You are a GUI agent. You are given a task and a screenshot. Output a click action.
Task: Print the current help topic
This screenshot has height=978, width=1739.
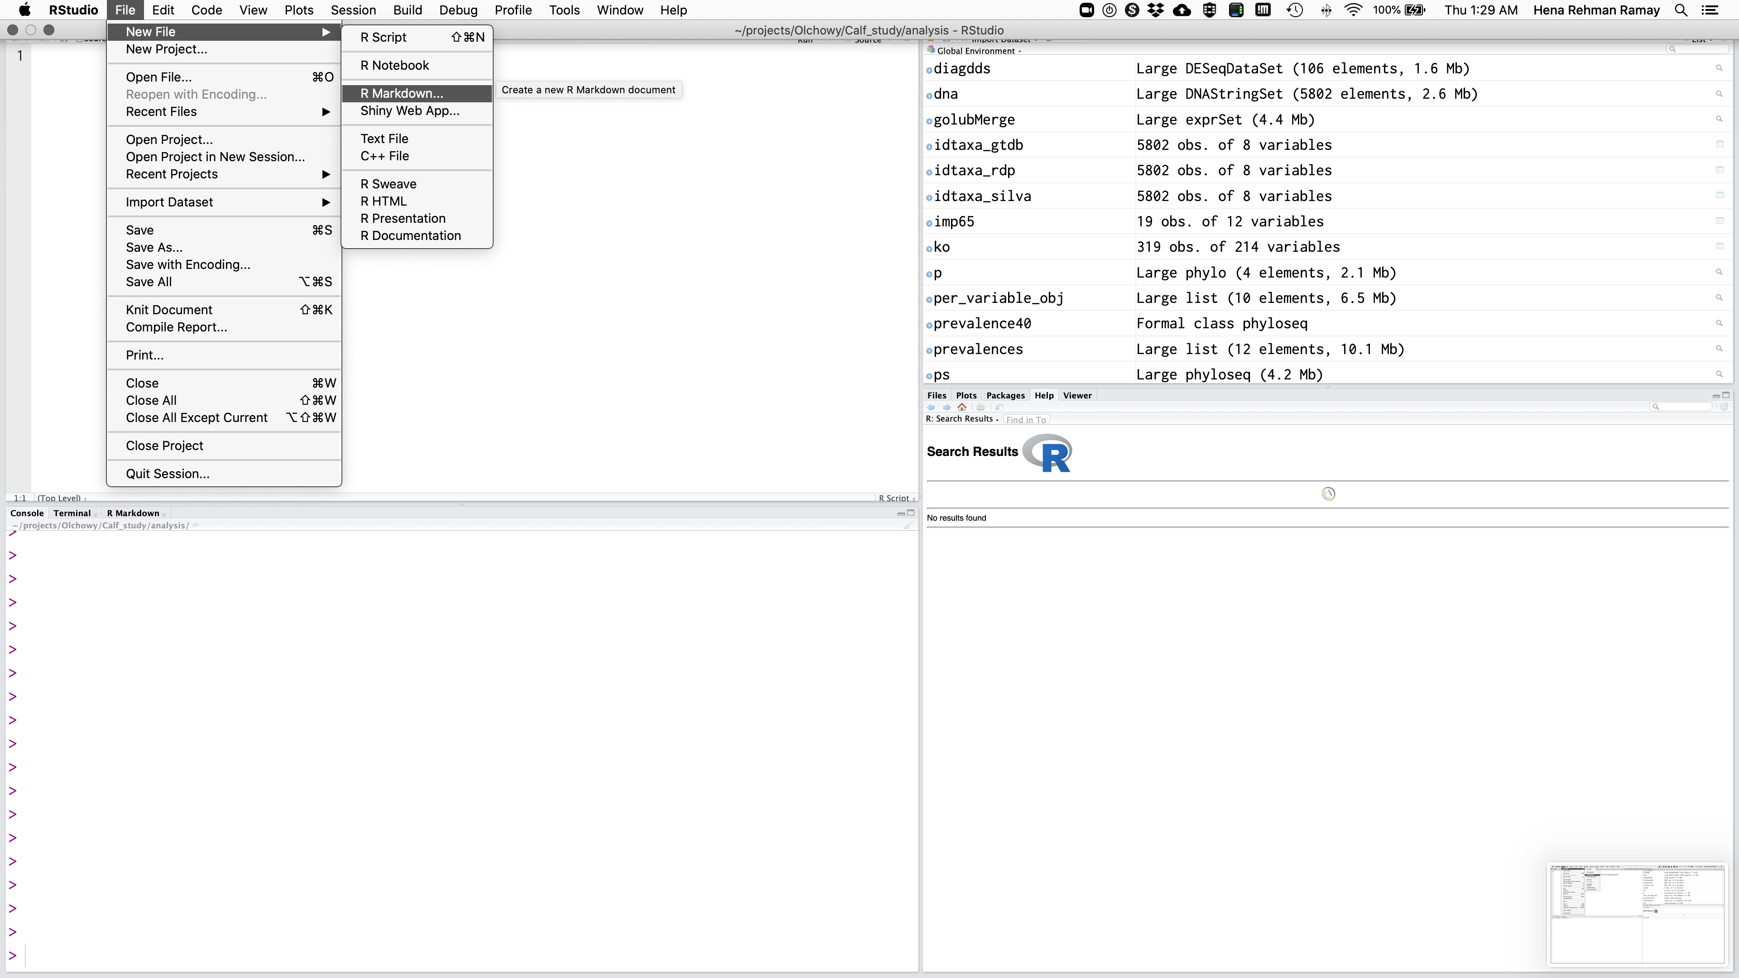[980, 407]
